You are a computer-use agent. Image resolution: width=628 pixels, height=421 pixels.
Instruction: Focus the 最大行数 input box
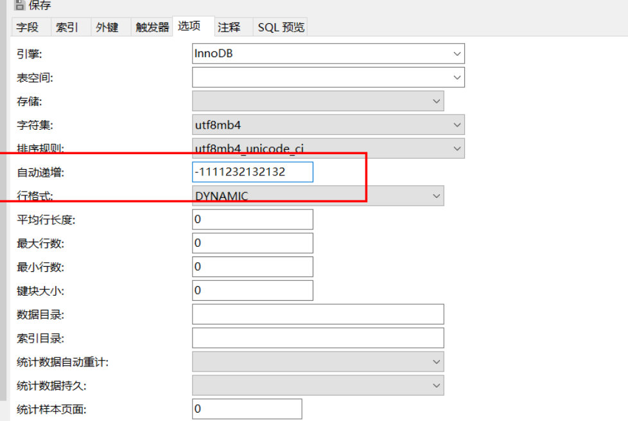pyautogui.click(x=252, y=243)
